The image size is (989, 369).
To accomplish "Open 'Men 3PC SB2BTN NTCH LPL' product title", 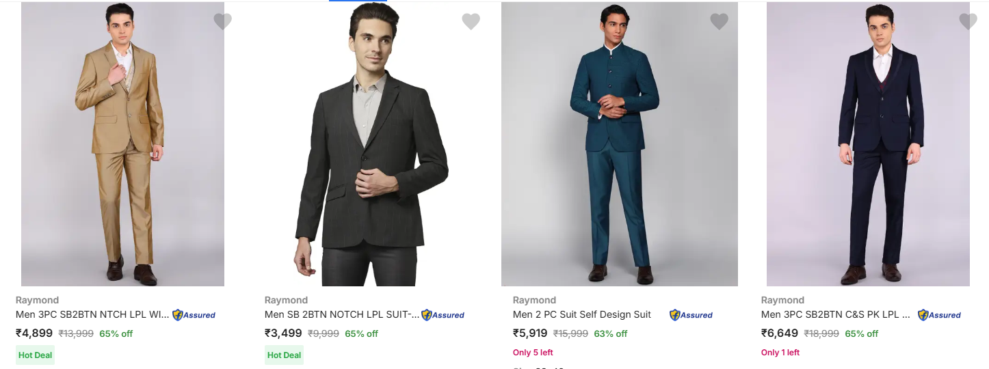I will click(x=92, y=314).
